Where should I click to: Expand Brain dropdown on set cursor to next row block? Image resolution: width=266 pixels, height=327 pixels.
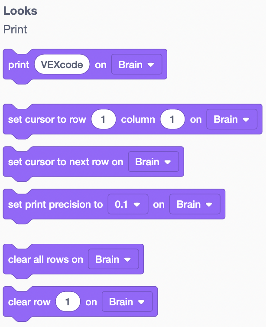pos(153,162)
